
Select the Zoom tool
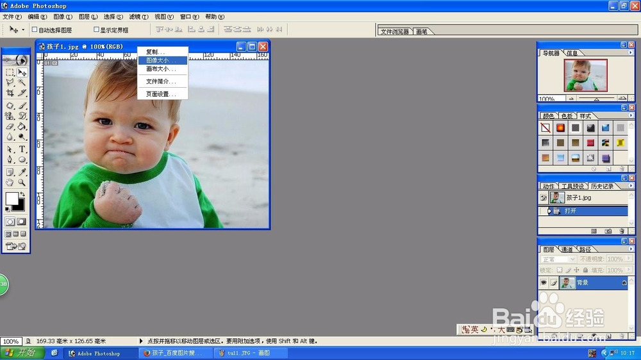pos(22,183)
